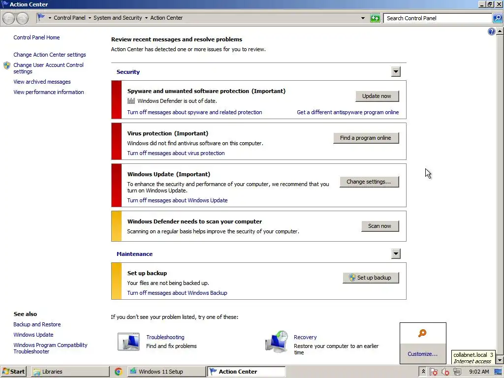
Task: Open the Start menu
Action: pyautogui.click(x=13, y=372)
